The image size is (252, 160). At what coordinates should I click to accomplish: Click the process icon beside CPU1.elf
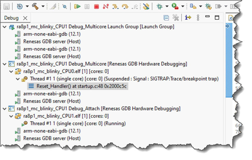(18, 116)
